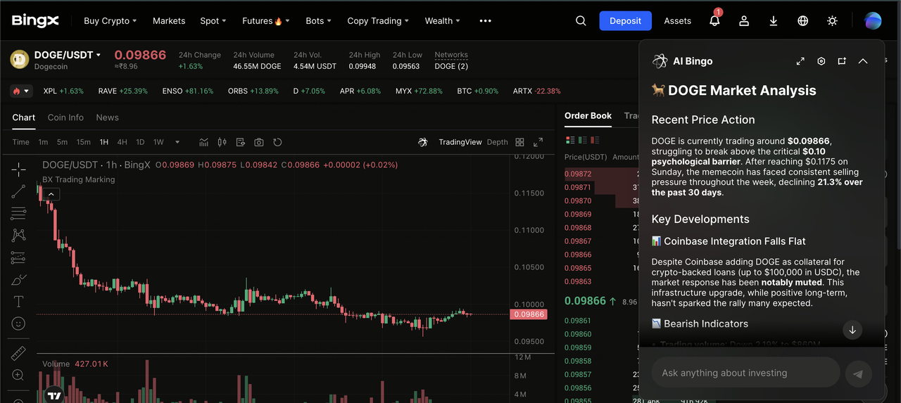Collapse the AI Bingo panel chevron
The height and width of the screenshot is (403, 901).
pyautogui.click(x=863, y=61)
